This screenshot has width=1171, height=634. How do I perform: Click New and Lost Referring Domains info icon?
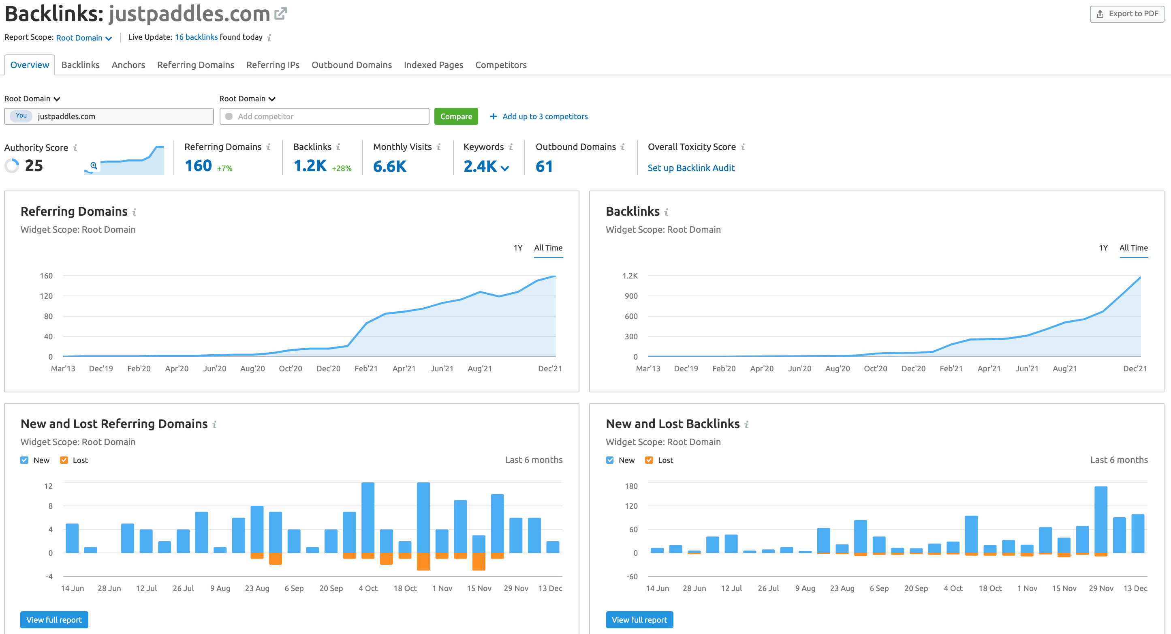tap(214, 424)
